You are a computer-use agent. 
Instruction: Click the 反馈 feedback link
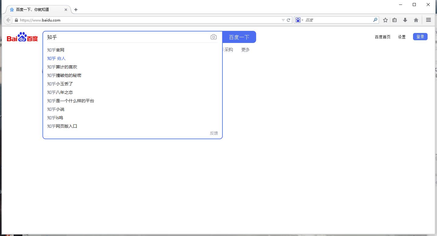coord(214,133)
